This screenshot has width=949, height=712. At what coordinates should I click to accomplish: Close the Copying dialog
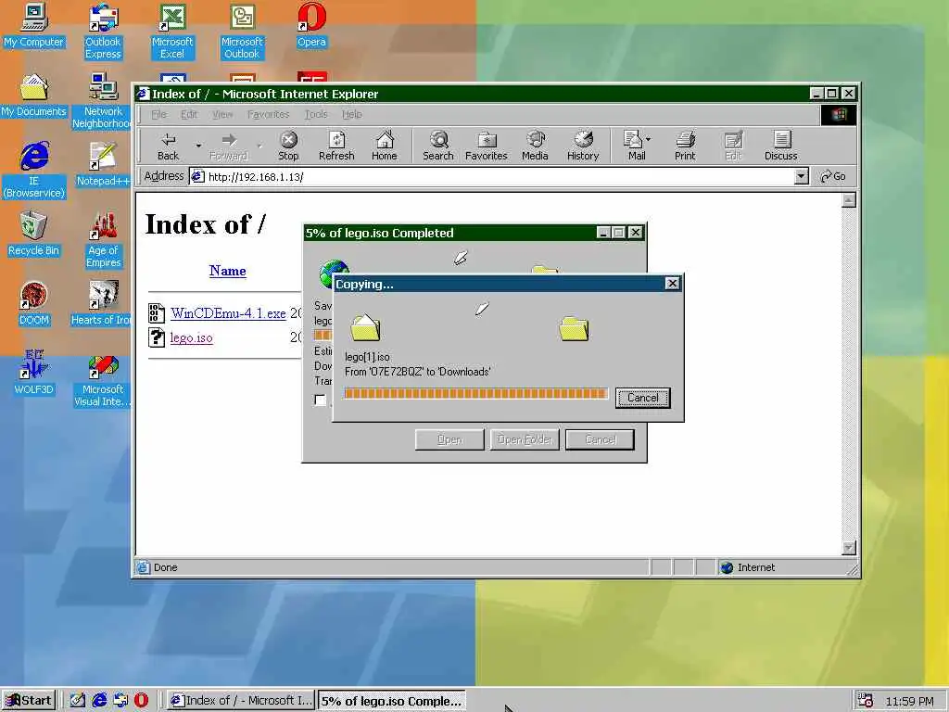click(672, 284)
